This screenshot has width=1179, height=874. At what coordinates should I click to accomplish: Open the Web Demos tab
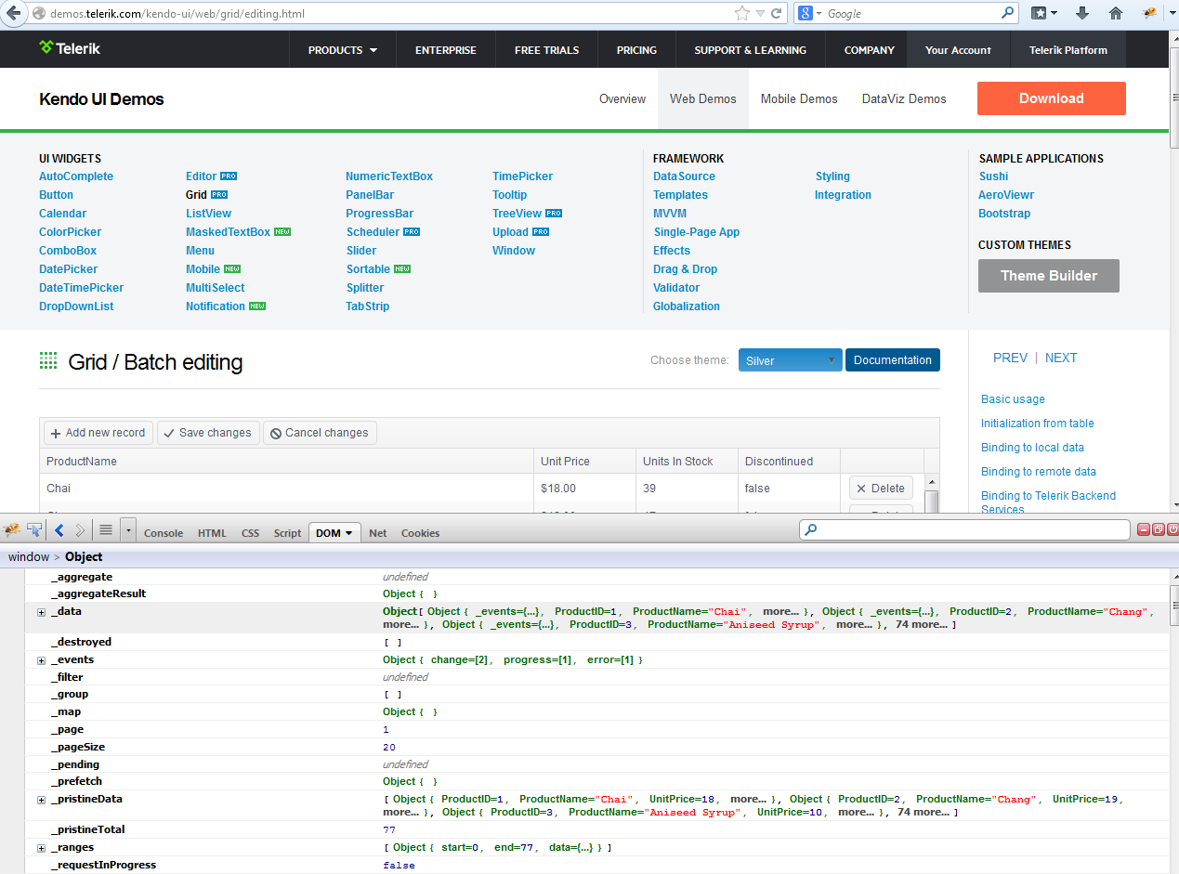pos(703,98)
